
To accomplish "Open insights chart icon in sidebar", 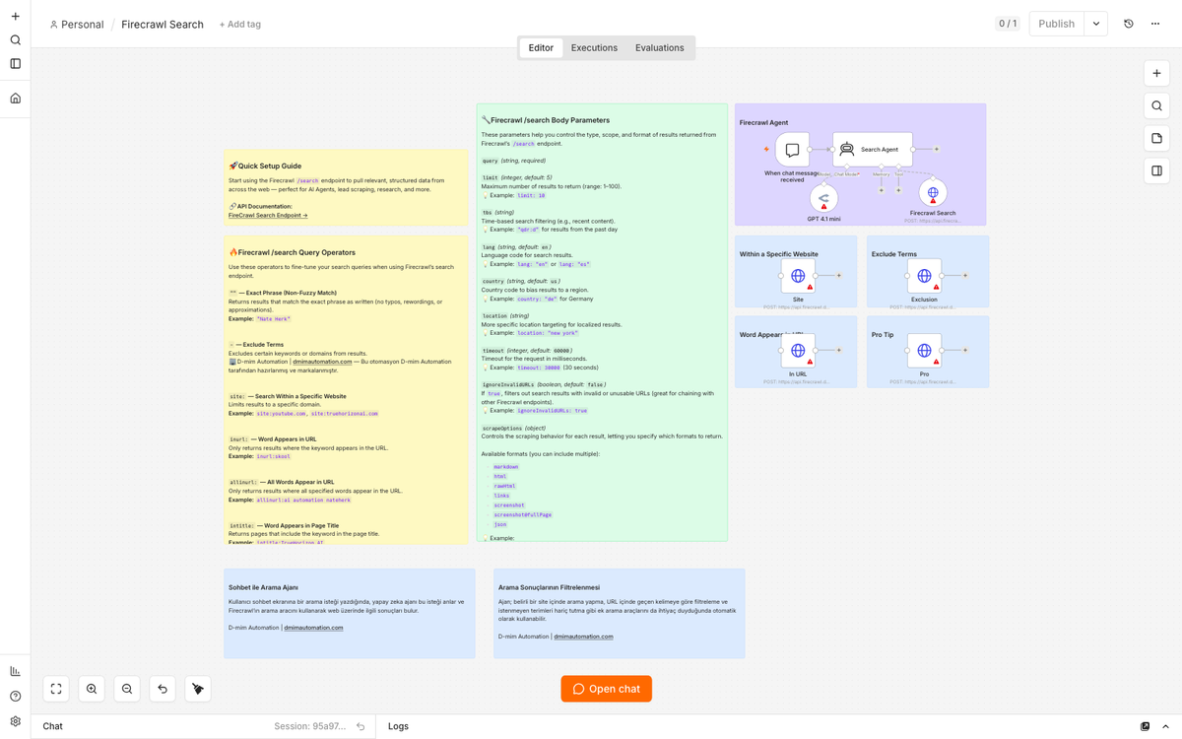I will [15, 671].
